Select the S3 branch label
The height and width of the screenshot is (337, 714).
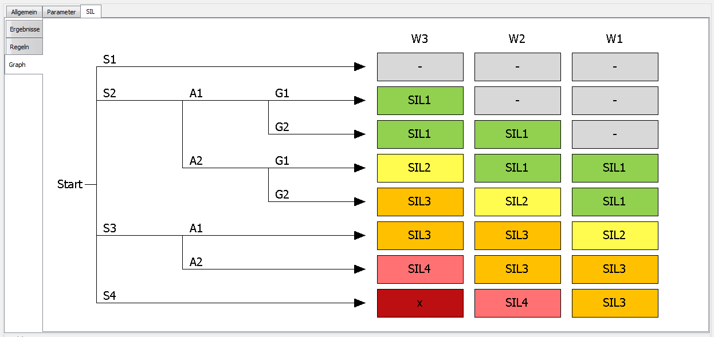(x=109, y=228)
